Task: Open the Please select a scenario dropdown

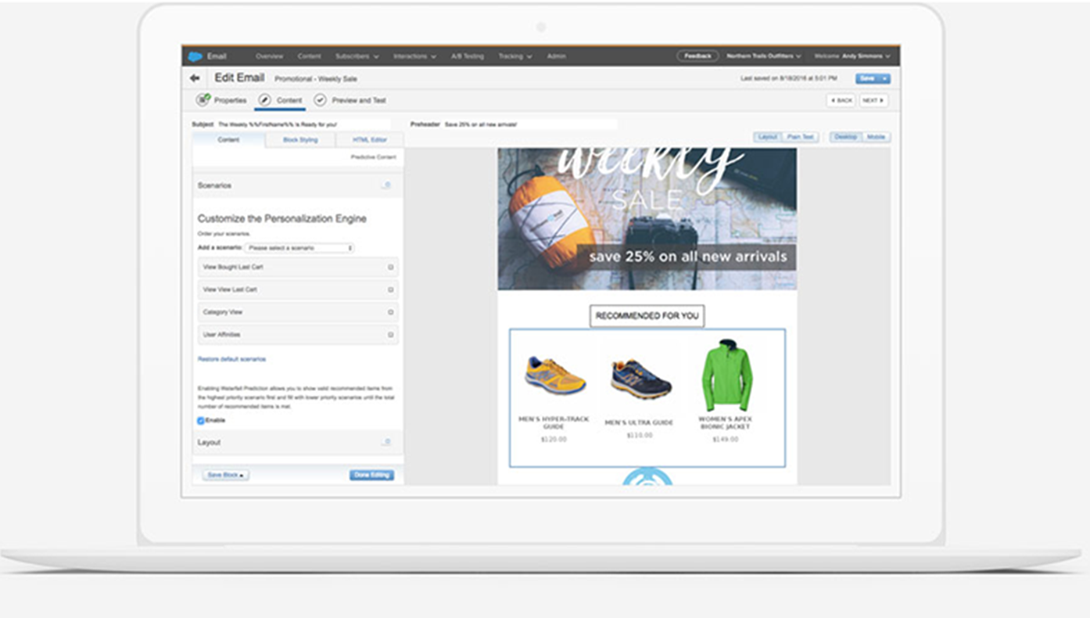Action: click(297, 246)
